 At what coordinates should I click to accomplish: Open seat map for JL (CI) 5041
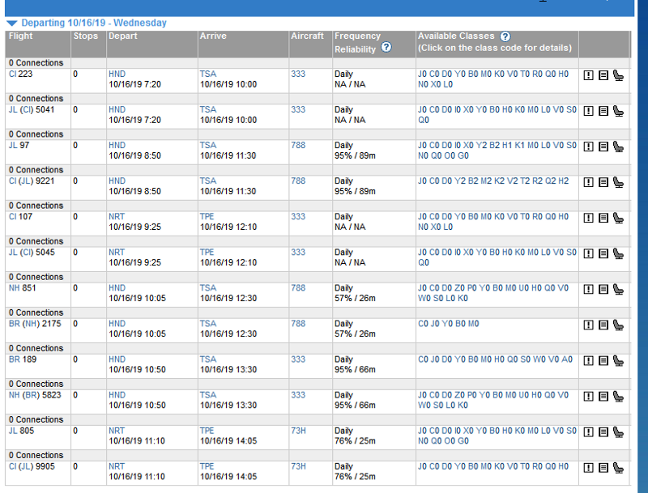pyautogui.click(x=618, y=111)
